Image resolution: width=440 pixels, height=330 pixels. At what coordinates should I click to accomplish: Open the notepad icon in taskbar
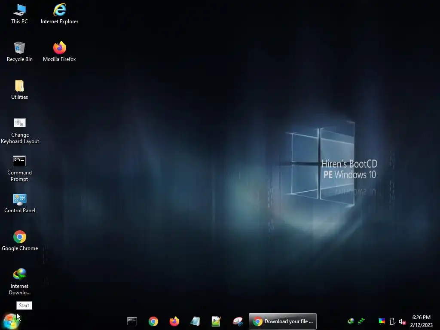point(196,321)
